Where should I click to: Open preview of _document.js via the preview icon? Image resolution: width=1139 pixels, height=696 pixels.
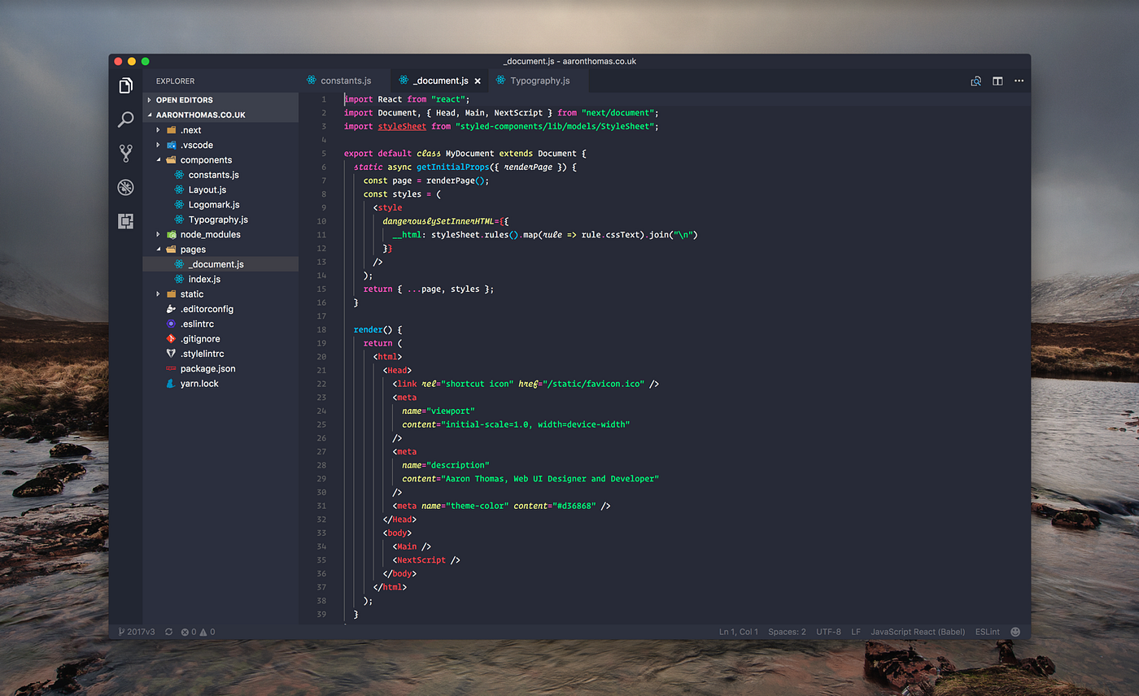point(975,81)
